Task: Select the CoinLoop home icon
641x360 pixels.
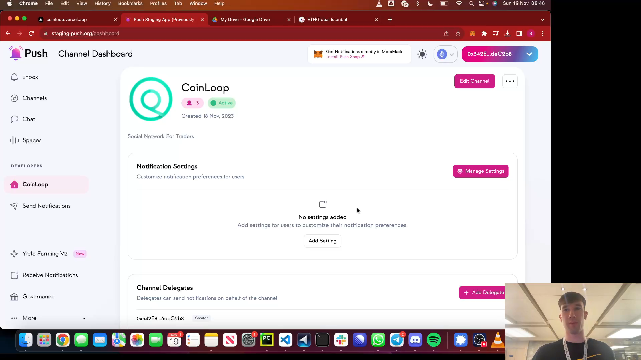Action: click(x=14, y=185)
